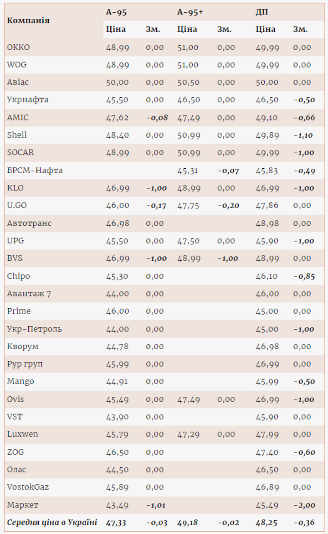Select the Luxwen A-95+ price 47,29
Image resolution: width=328 pixels, height=534 pixels.
click(188, 434)
